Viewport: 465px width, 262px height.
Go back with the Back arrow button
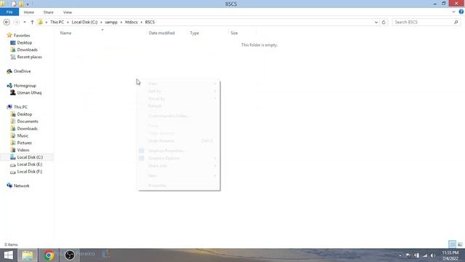point(7,23)
